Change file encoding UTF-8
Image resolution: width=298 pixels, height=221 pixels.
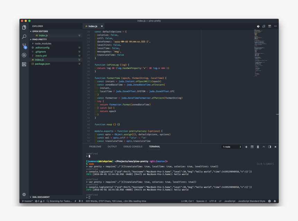[x=213, y=201]
